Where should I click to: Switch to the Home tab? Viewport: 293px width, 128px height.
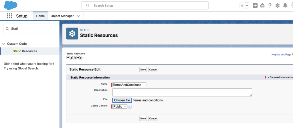click(x=40, y=16)
